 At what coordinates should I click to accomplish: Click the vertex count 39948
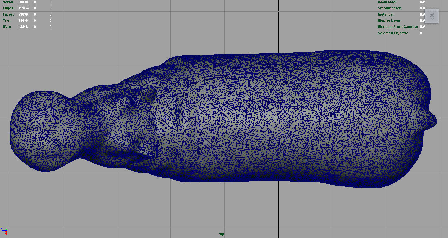pos(23,2)
